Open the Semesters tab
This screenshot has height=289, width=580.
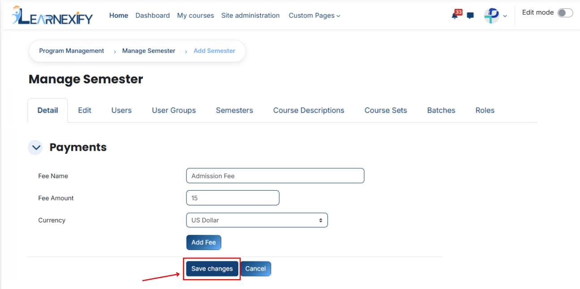(x=234, y=110)
